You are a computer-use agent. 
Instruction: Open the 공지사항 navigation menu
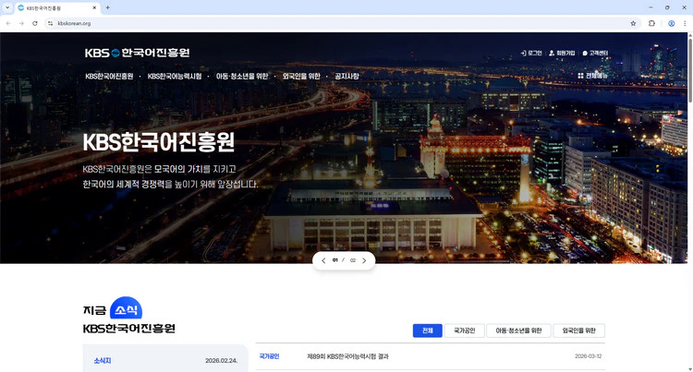(x=346, y=76)
